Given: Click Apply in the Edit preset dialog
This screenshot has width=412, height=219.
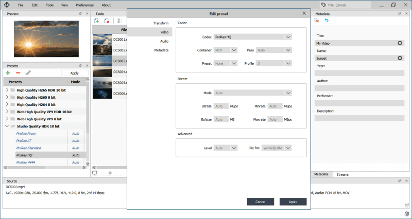Looking at the screenshot, I should point(293,202).
